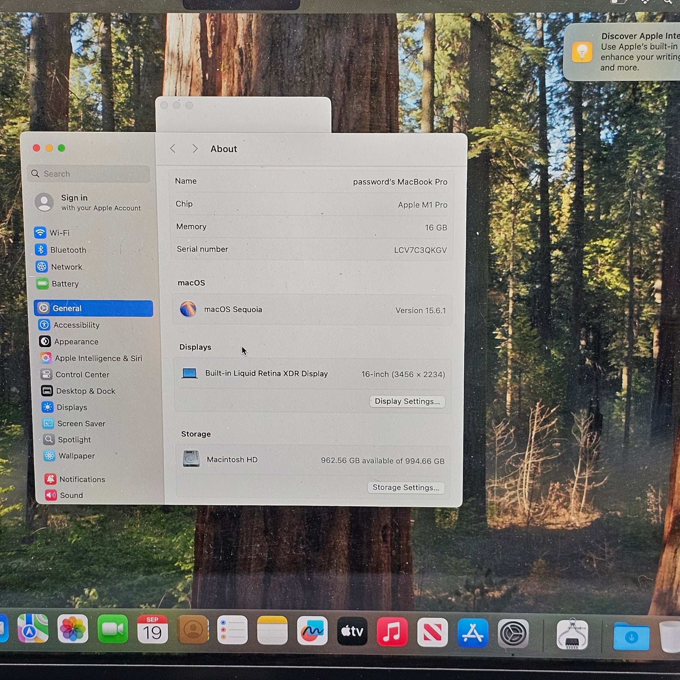Screen dimensions: 680x680
Task: Click Version 15.6.1 text
Action: coord(421,310)
